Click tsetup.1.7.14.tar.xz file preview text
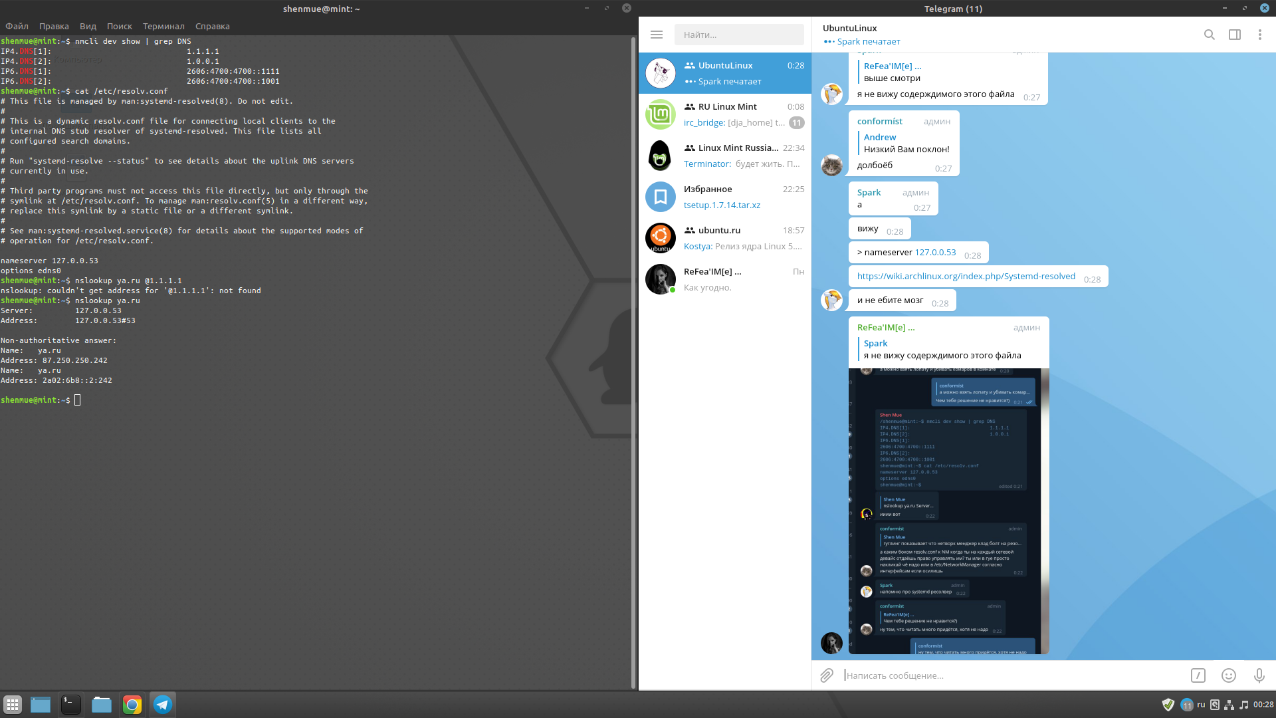Screen dimensions: 1276x718 click(722, 205)
